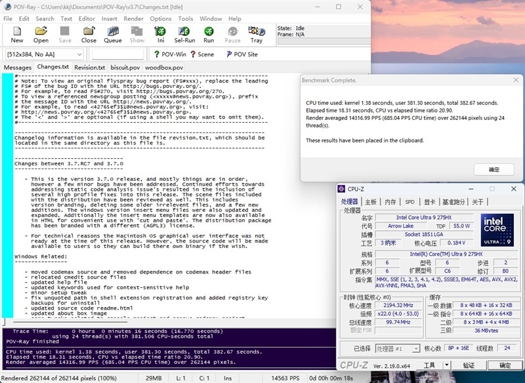
Task: Click the Ins status bar entry
Action: 228,378
